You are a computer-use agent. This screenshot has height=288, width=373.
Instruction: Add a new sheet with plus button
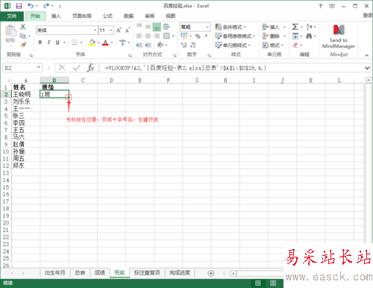pyautogui.click(x=211, y=273)
